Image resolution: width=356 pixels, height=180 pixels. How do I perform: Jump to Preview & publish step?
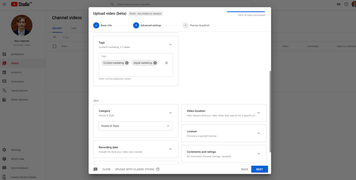(x=186, y=25)
